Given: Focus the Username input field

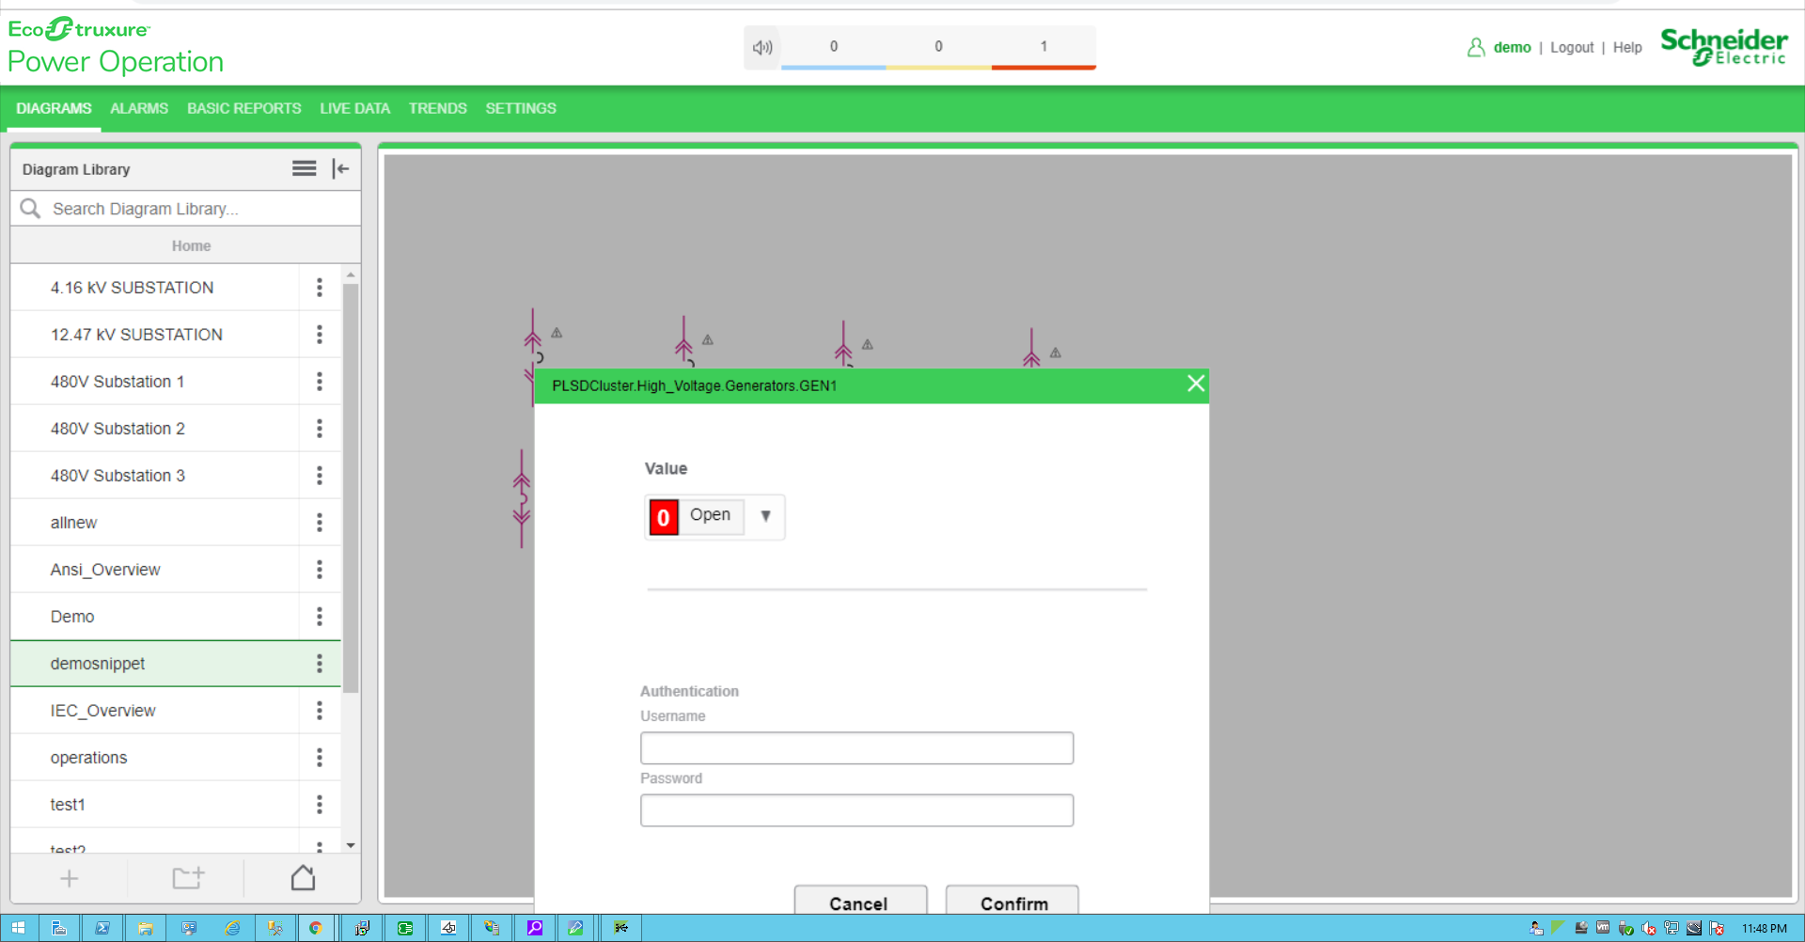Looking at the screenshot, I should tap(856, 748).
